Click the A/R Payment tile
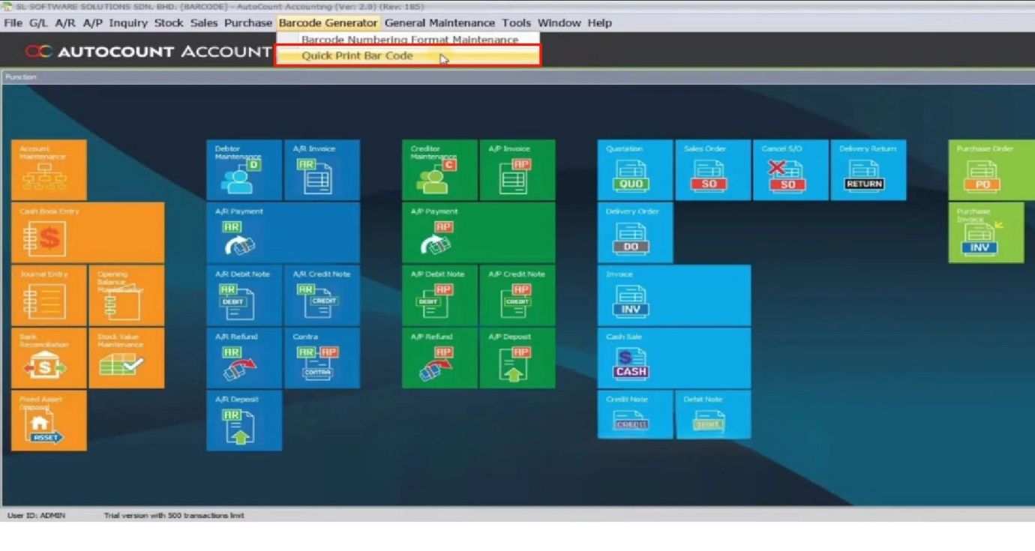1035x551 pixels. [x=283, y=232]
